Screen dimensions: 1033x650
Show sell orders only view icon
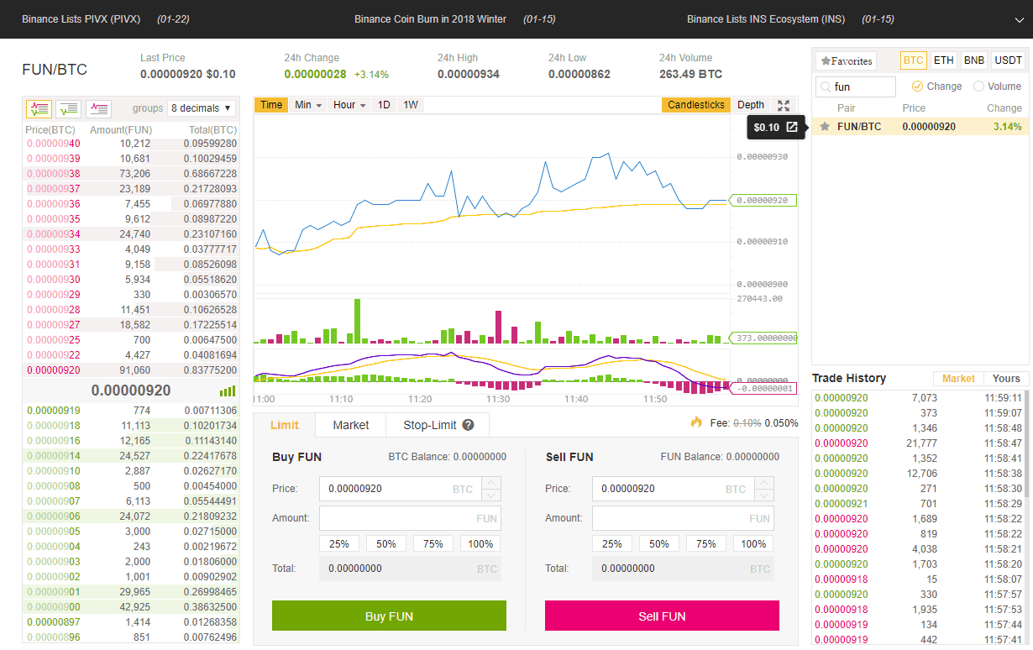[98, 108]
